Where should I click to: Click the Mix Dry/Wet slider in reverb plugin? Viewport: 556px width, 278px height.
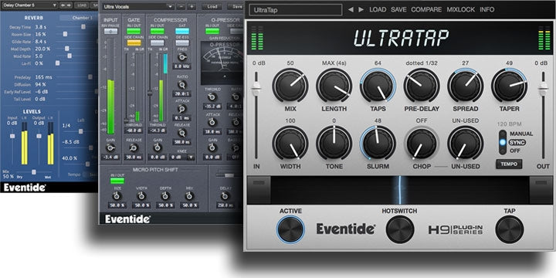34,172
